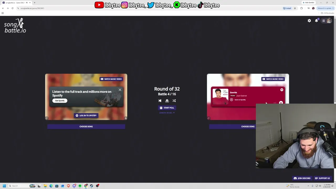Image resolution: width=336 pixels, height=189 pixels.
Task: Mute the songbattle.io tab audio
Action: [x=27, y=3]
